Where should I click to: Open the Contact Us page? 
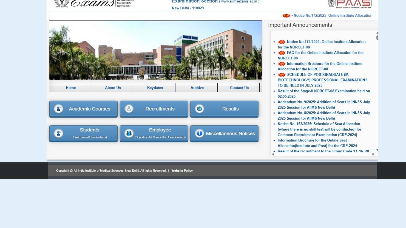click(239, 88)
